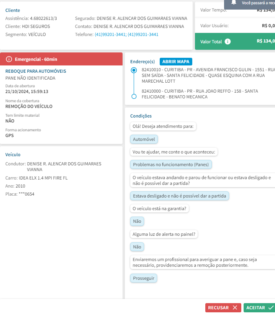This screenshot has height=315, width=275.
Task: Click REBOQUE PARA AUTOMÓVEIS heading
Action: coord(36,71)
